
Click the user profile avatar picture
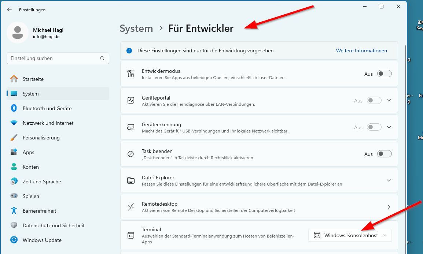pos(18,33)
